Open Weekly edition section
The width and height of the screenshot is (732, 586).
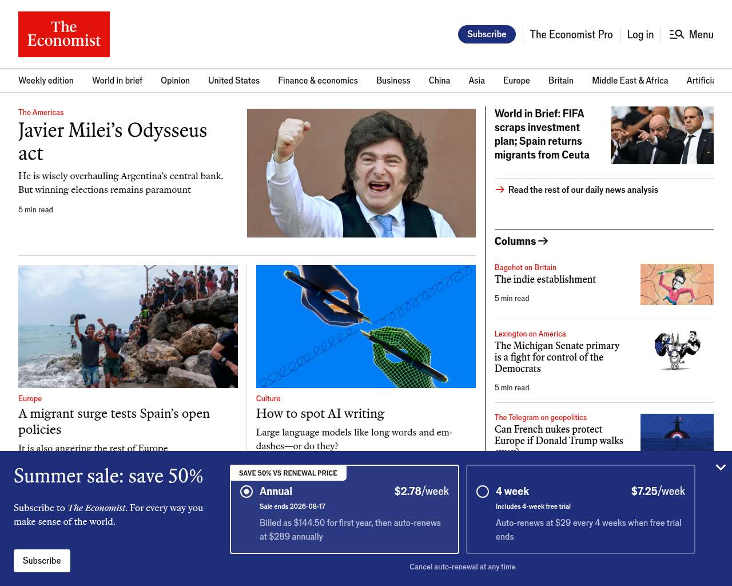pyautogui.click(x=46, y=81)
